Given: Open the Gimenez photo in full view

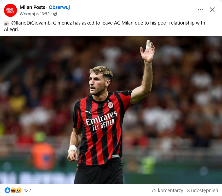Looking at the screenshot, I should (111, 110).
